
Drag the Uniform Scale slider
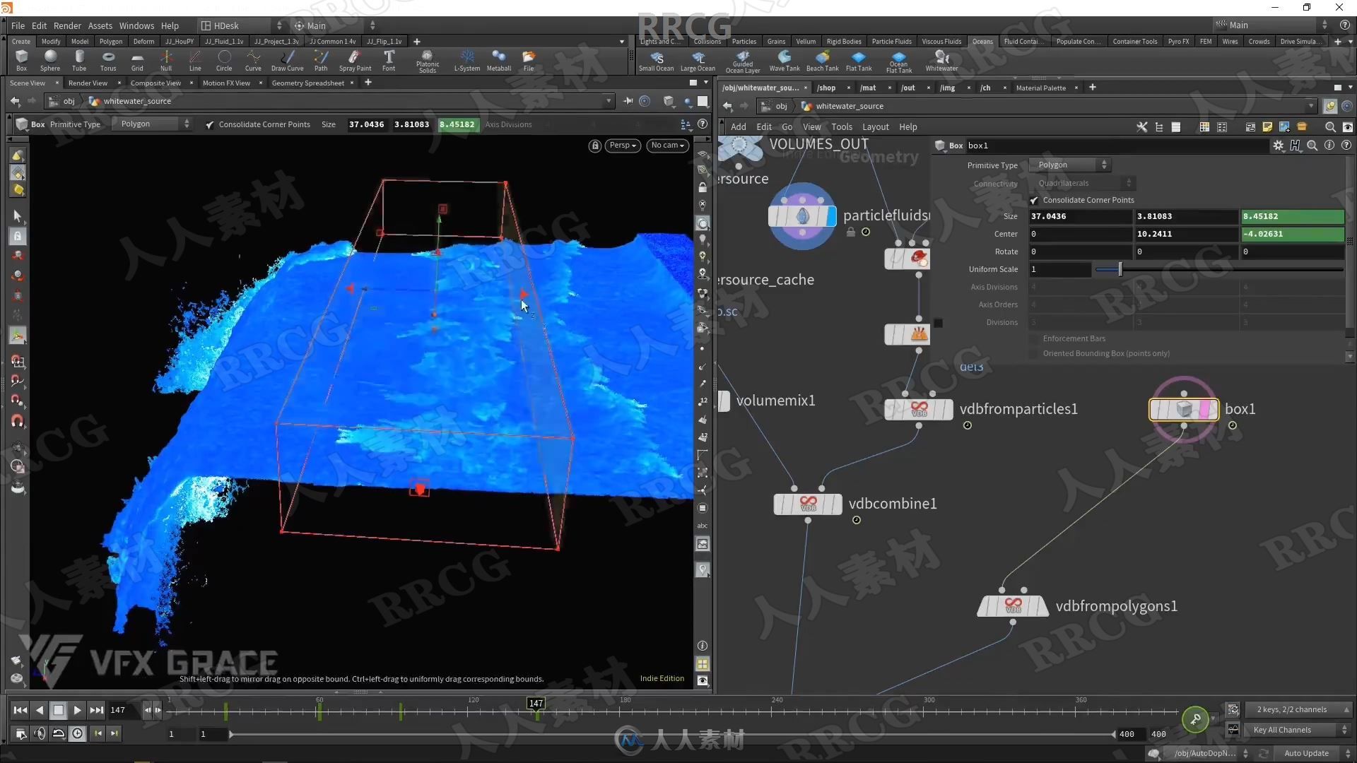[x=1118, y=269]
